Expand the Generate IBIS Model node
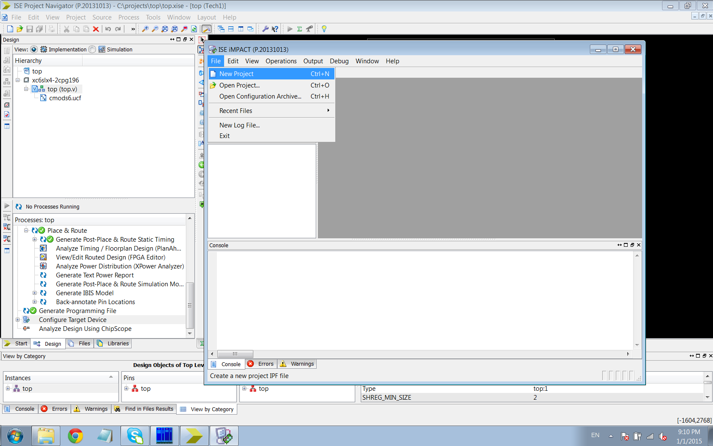 (x=35, y=293)
